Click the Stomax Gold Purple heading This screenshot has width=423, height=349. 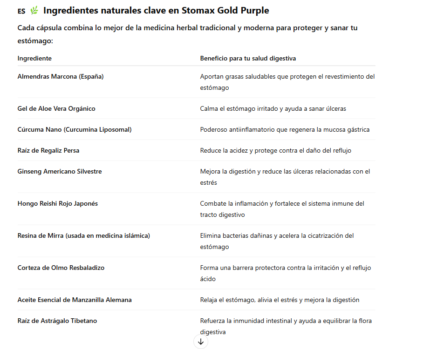[x=156, y=10]
